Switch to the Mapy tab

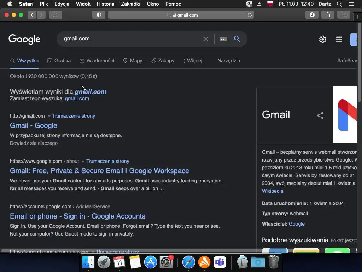click(x=133, y=61)
